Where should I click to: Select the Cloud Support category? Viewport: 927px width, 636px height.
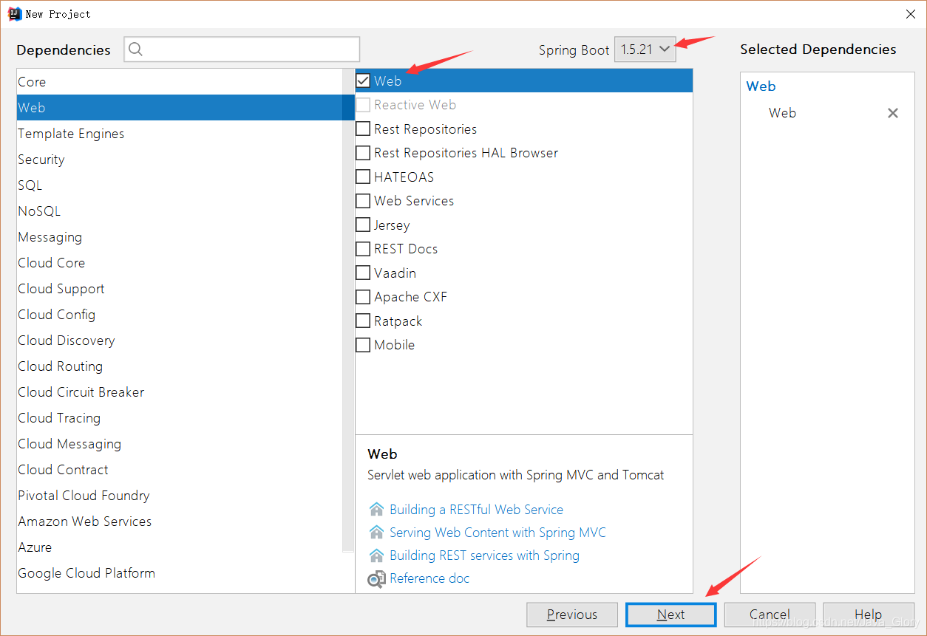pyautogui.click(x=180, y=289)
